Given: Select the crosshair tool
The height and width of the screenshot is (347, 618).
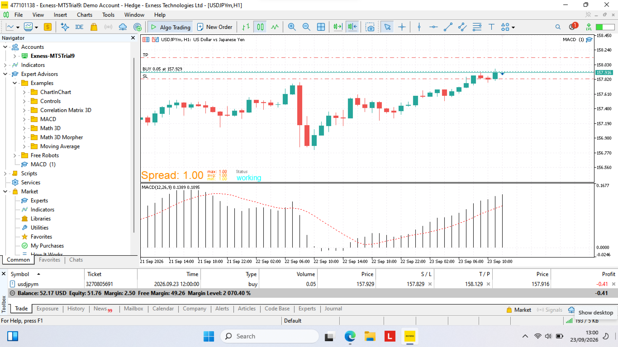Looking at the screenshot, I should [402, 27].
